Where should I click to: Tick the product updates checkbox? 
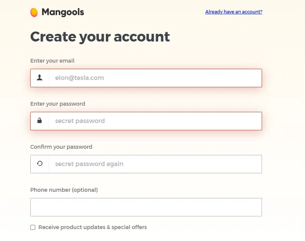point(33,228)
